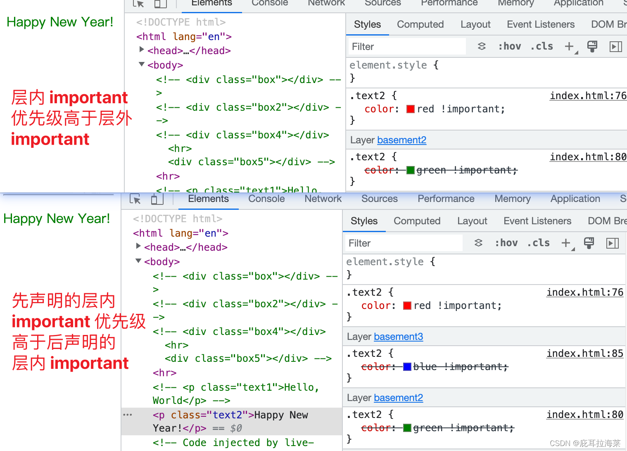Toggle .cls class editor in lower Styles pane
The image size is (627, 451).
pos(538,243)
